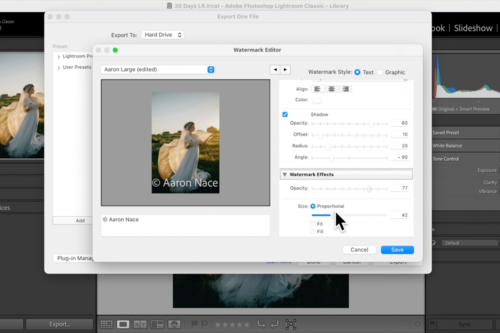Uncheck the Shadow checkbox

[x=285, y=114]
